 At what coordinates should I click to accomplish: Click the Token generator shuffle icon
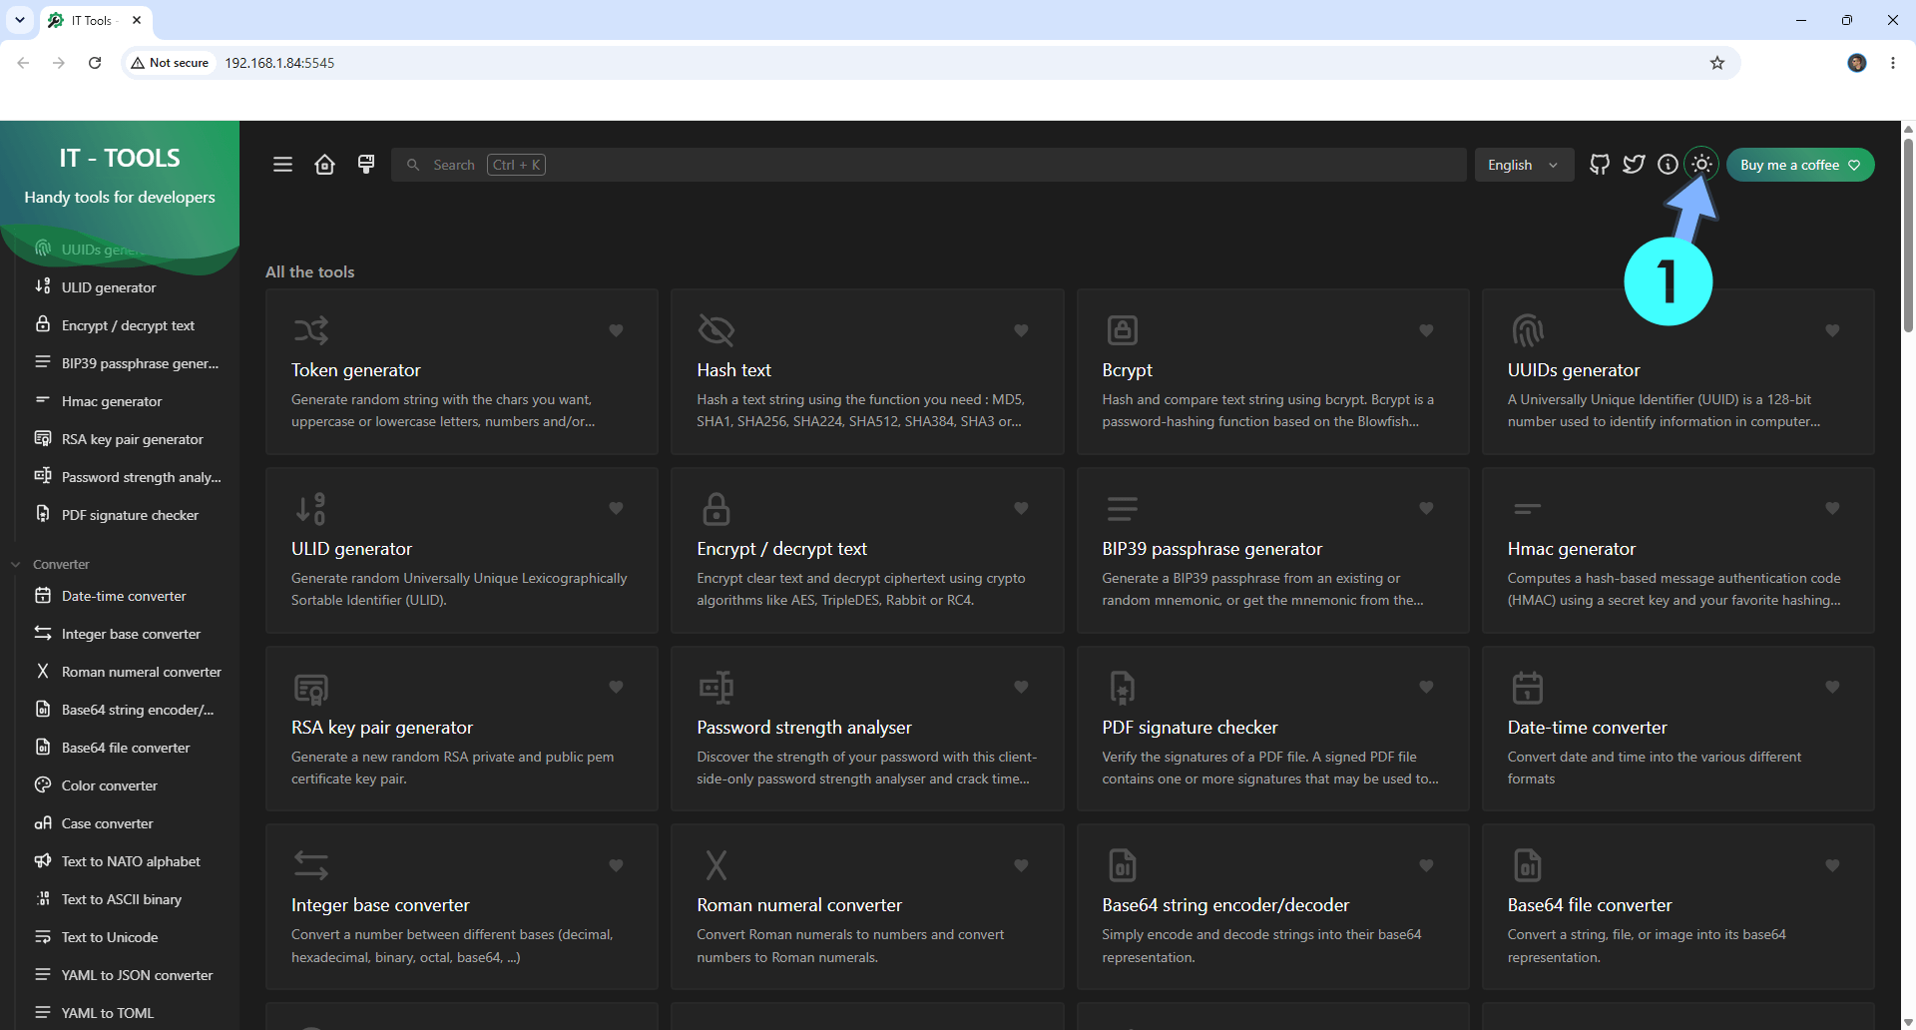pos(310,329)
